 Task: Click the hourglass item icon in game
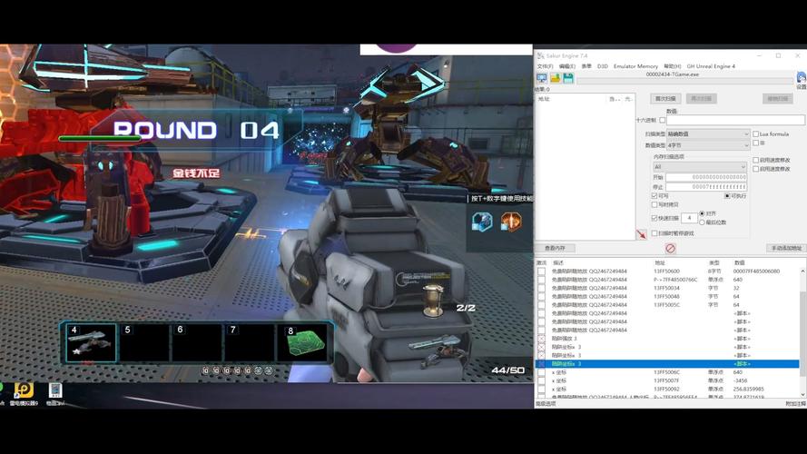(432, 301)
